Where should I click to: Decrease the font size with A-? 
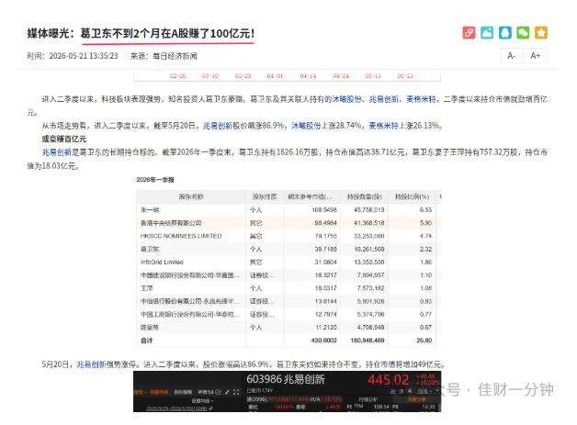coord(512,56)
